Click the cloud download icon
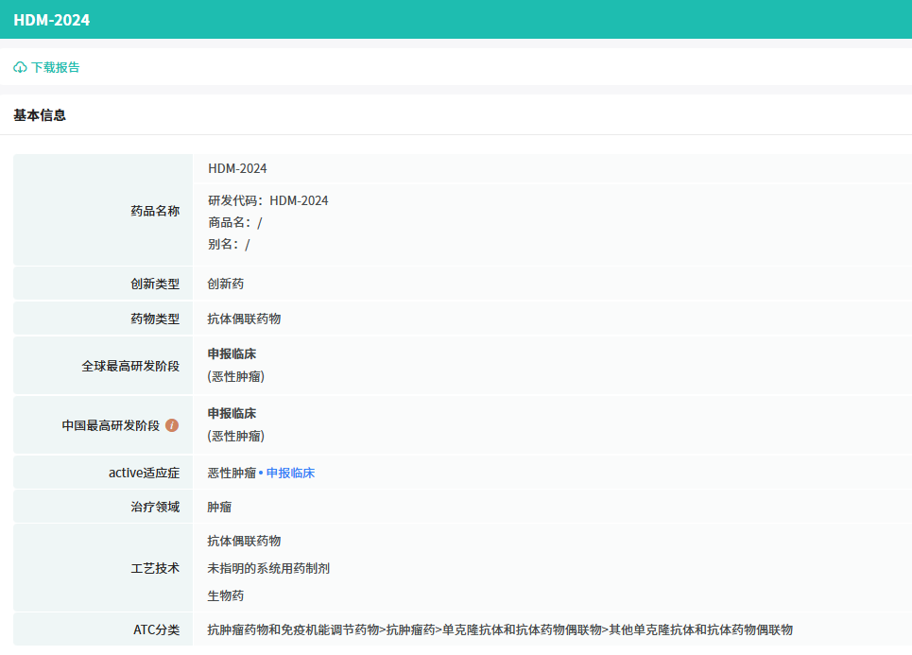Image resolution: width=912 pixels, height=655 pixels. pyautogui.click(x=20, y=67)
